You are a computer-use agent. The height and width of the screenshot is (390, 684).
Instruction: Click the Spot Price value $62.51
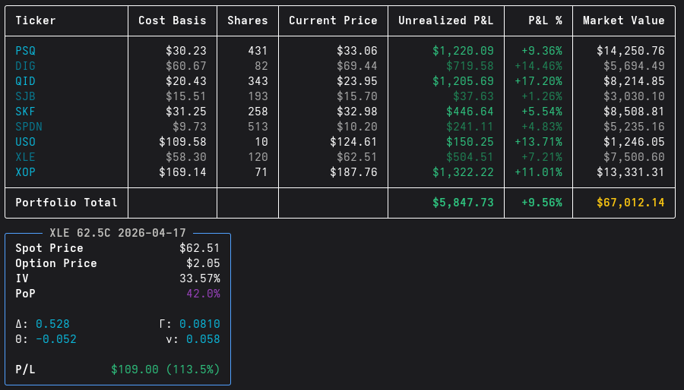[x=200, y=248]
